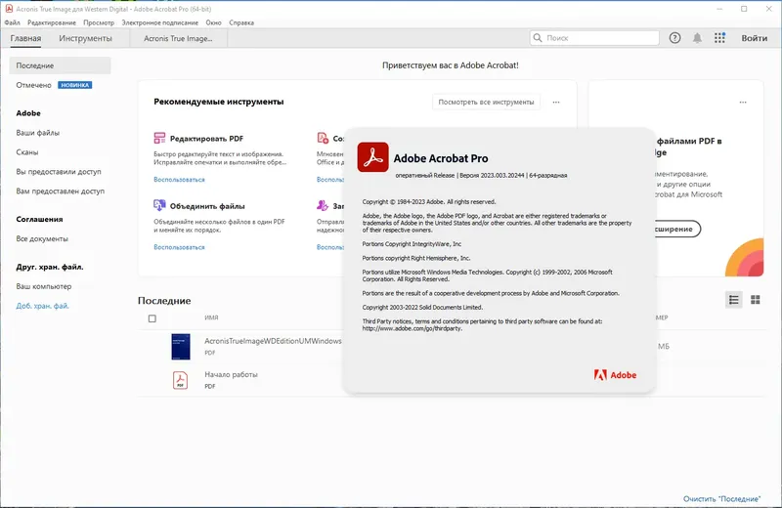
Task: Open the AcronisTrueImage PDF thumbnail
Action: click(181, 347)
